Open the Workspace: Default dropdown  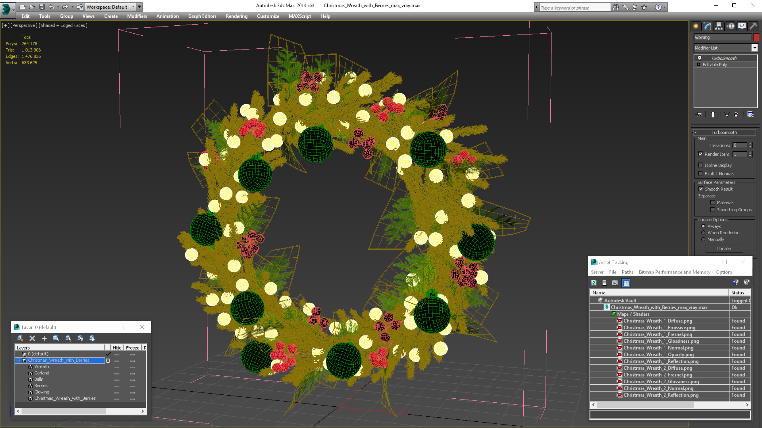pos(110,7)
